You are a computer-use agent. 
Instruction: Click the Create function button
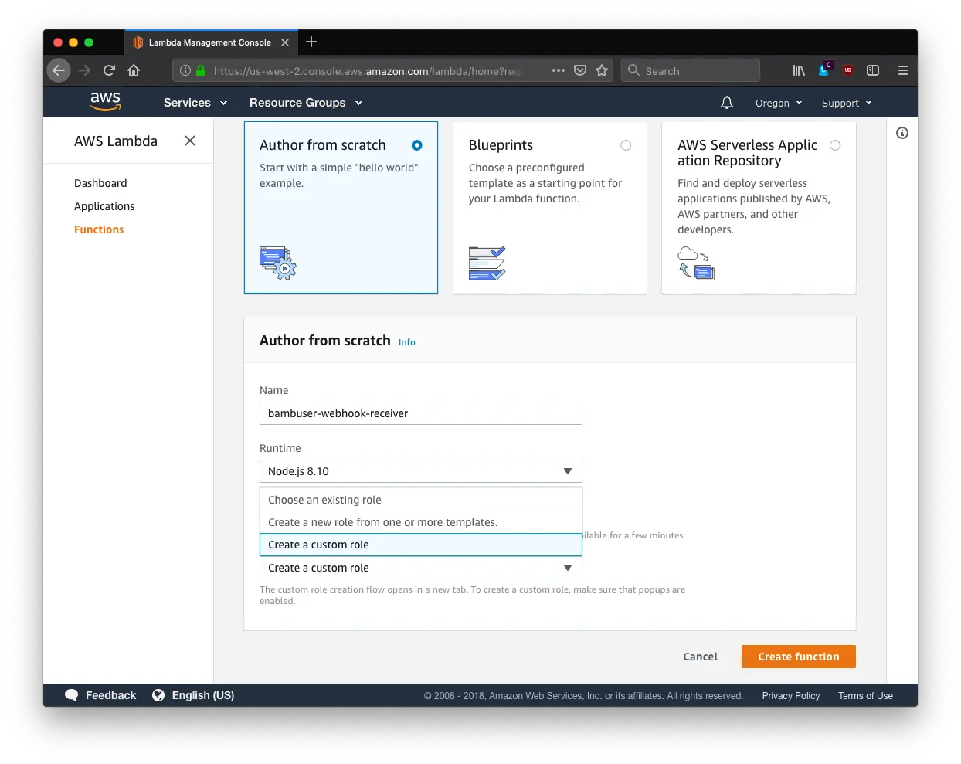[799, 657]
